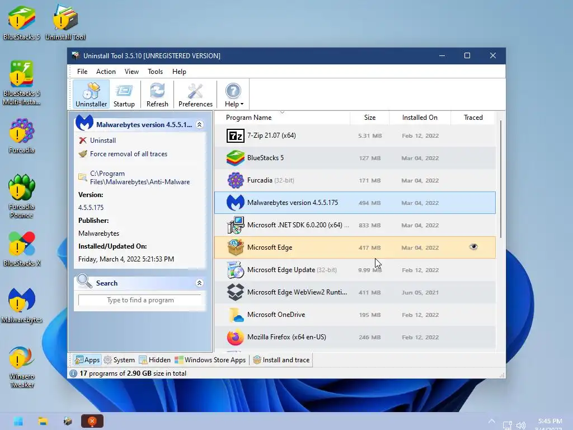The height and width of the screenshot is (430, 573).
Task: Open BlueStacks 5 desktop shortcut
Action: click(x=22, y=22)
